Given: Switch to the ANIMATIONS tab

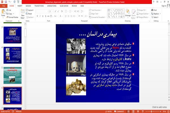Looking at the screenshot, I should click(52, 6).
